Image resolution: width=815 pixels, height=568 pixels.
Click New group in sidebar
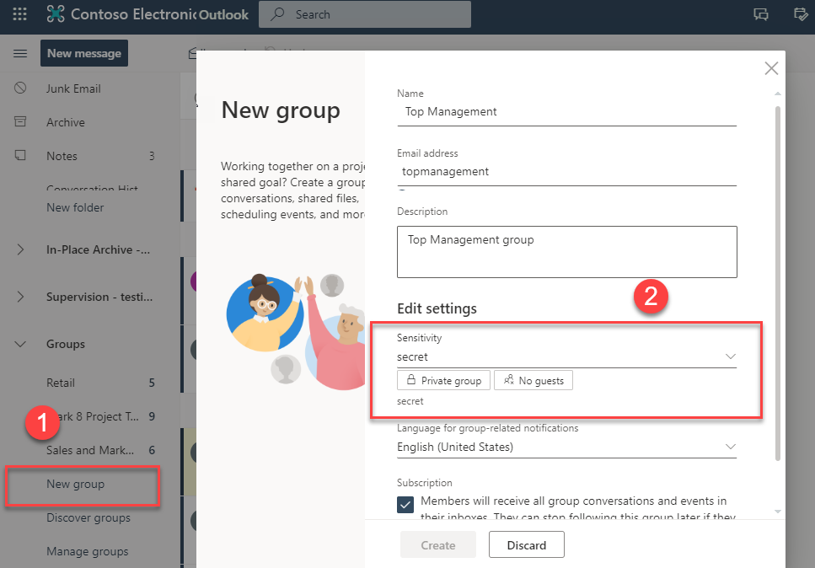[76, 485]
